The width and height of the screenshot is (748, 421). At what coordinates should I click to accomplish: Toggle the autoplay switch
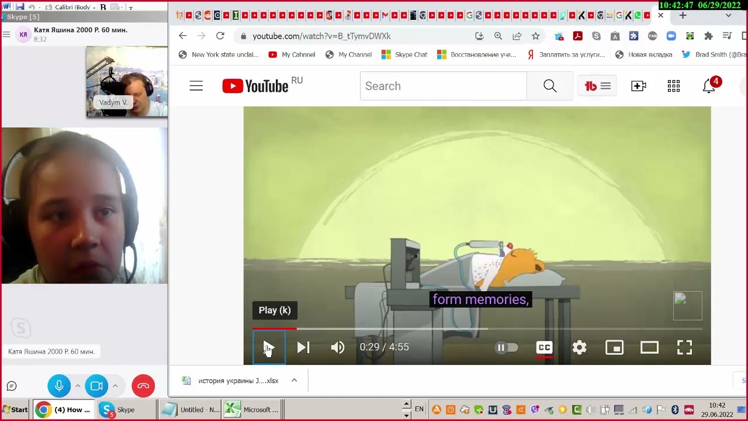coord(506,347)
